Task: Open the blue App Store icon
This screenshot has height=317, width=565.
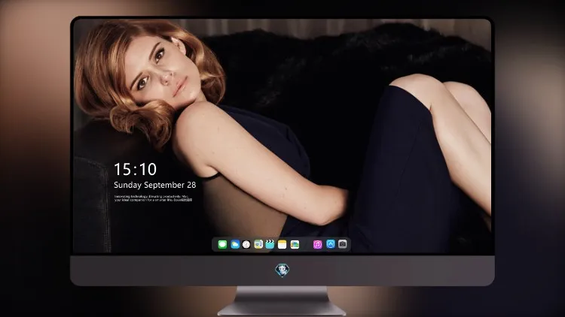Action: coord(331,244)
